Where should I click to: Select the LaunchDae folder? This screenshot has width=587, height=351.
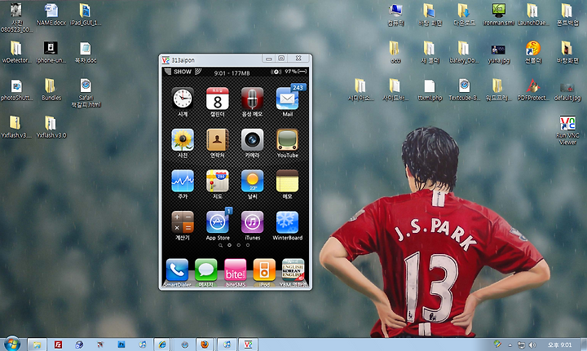pos(533,15)
